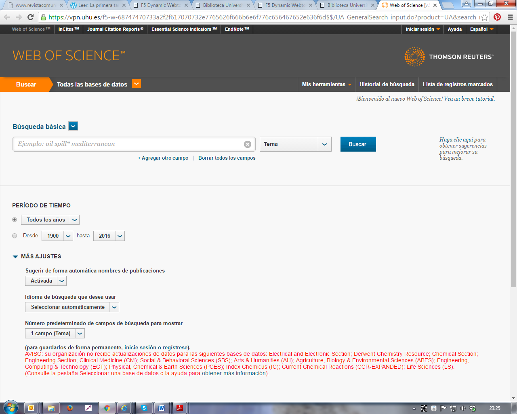Open the 'Búsqueda básica' search type dropdown
This screenshot has width=517, height=414.
point(73,126)
